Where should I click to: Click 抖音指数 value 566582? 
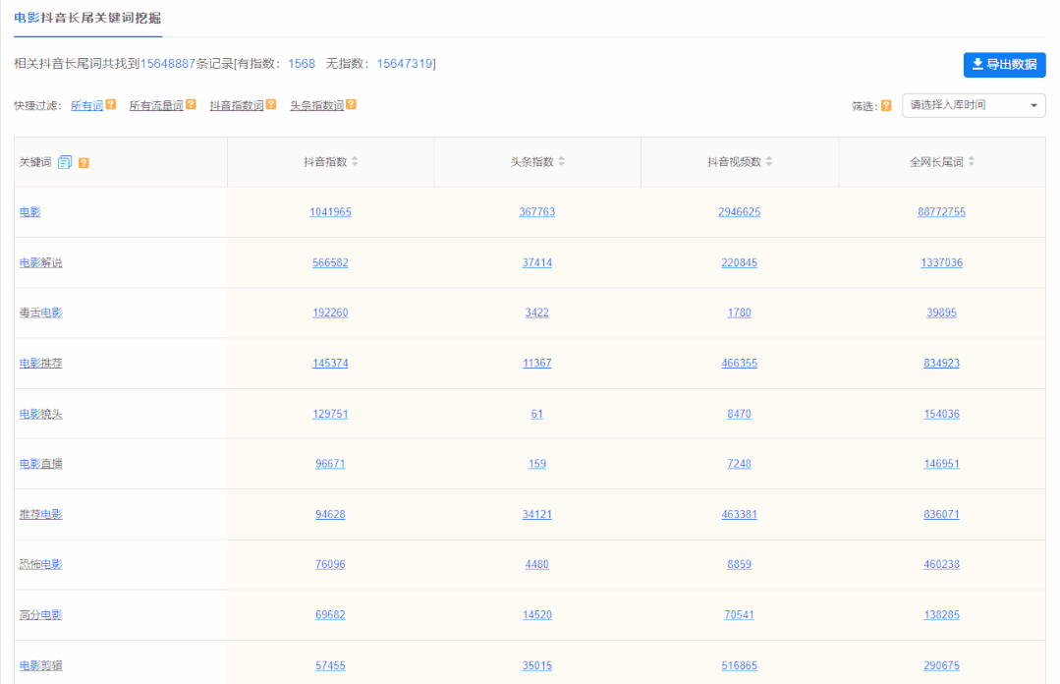(330, 262)
